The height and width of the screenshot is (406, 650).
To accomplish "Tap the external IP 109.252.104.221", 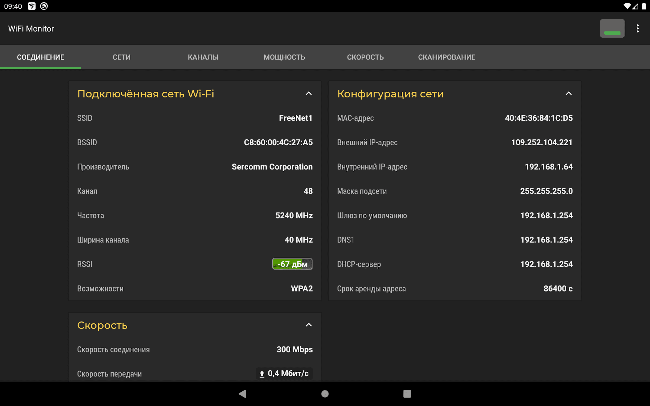I will (541, 142).
